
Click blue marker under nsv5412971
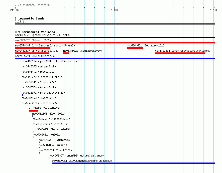[22, 95]
